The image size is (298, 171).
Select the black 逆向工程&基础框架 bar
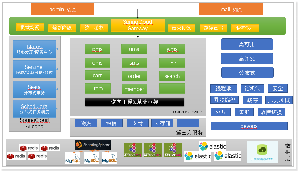tap(134, 102)
